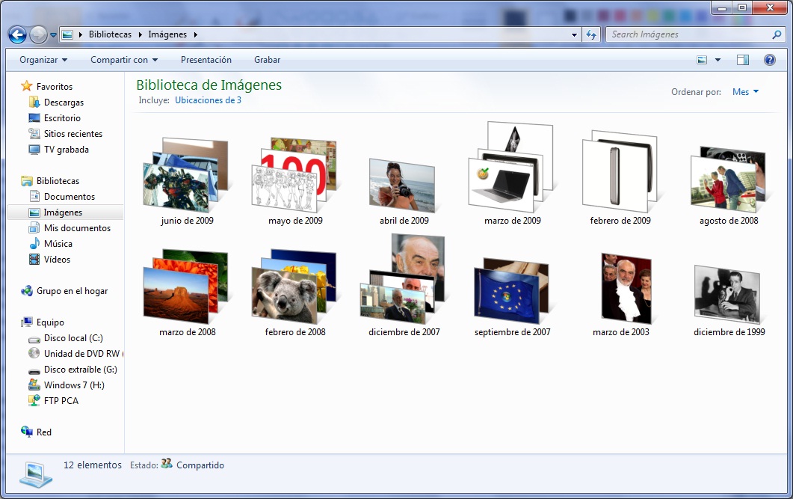Image resolution: width=793 pixels, height=499 pixels.
Task: Click the Search Imágenes input field
Action: [x=688, y=34]
